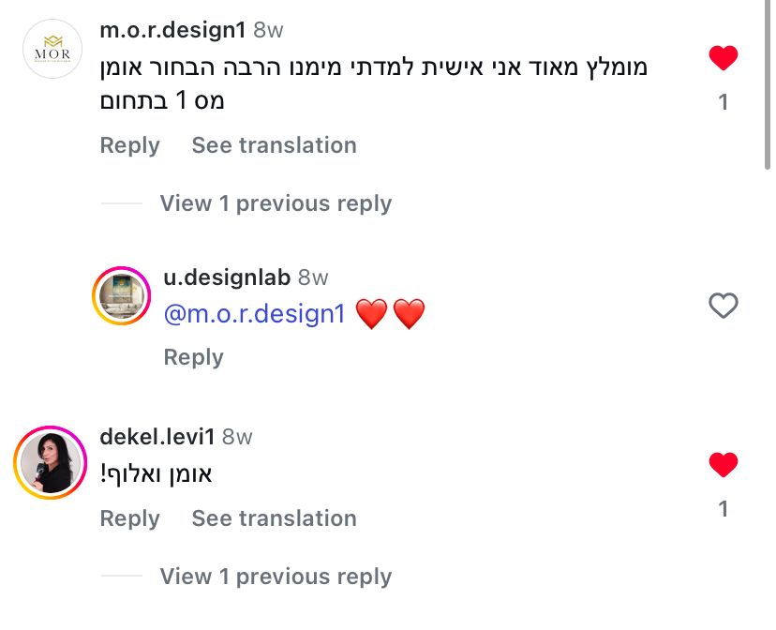Unlike dekel.levi1's comment heart
The width and height of the screenshot is (776, 630).
pyautogui.click(x=723, y=464)
